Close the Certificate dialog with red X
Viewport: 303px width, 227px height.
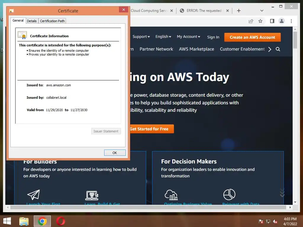point(124,10)
